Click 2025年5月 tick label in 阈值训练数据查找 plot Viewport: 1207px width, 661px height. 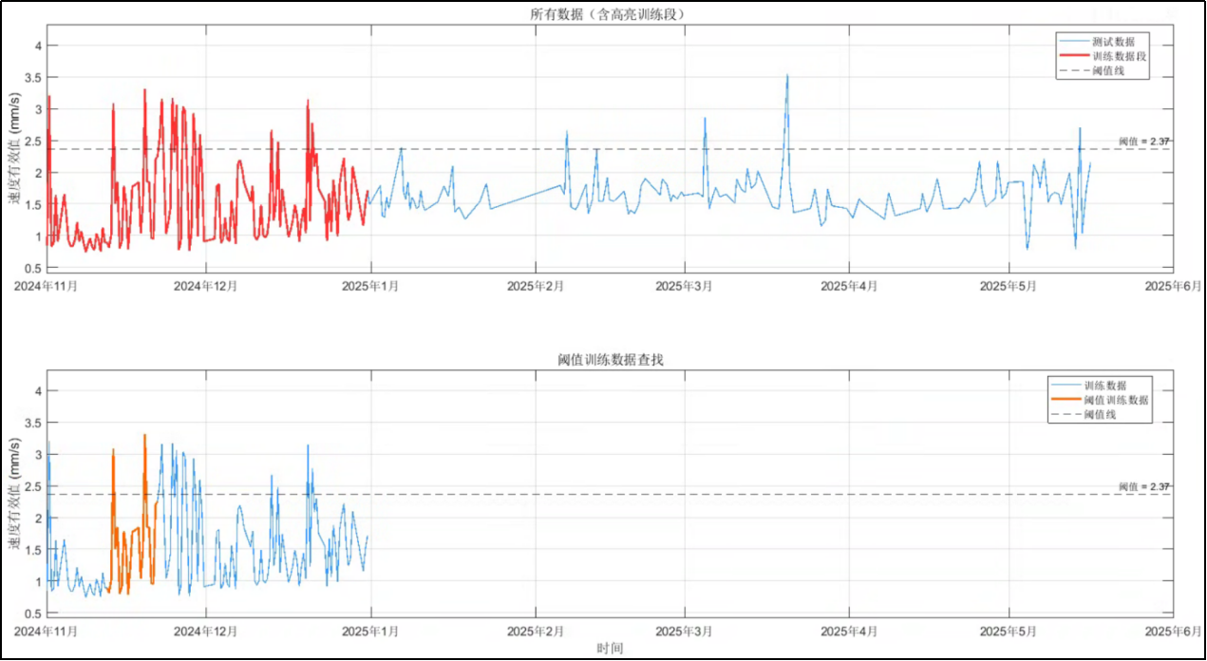[x=1008, y=630]
